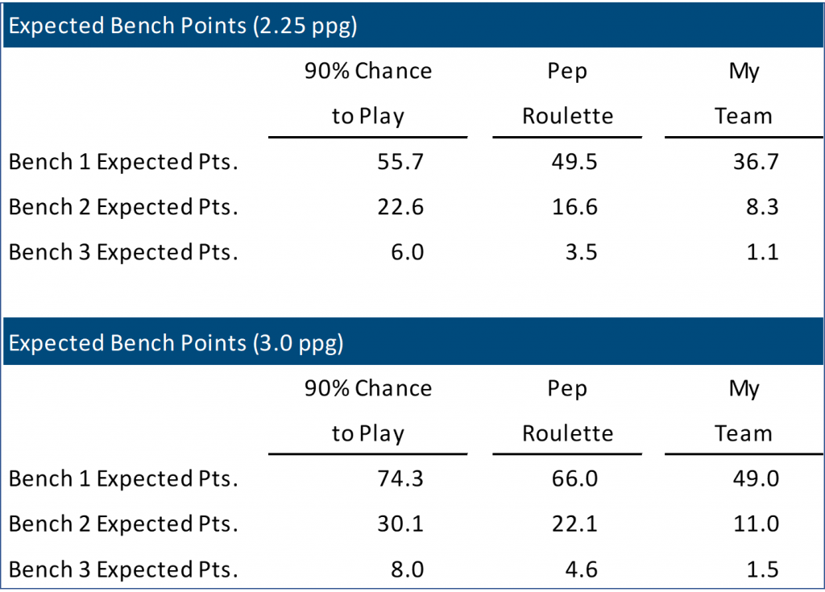Viewport: 825px width, 592px height.
Task: Click the bottom-right value 1.5
Action: [762, 570]
